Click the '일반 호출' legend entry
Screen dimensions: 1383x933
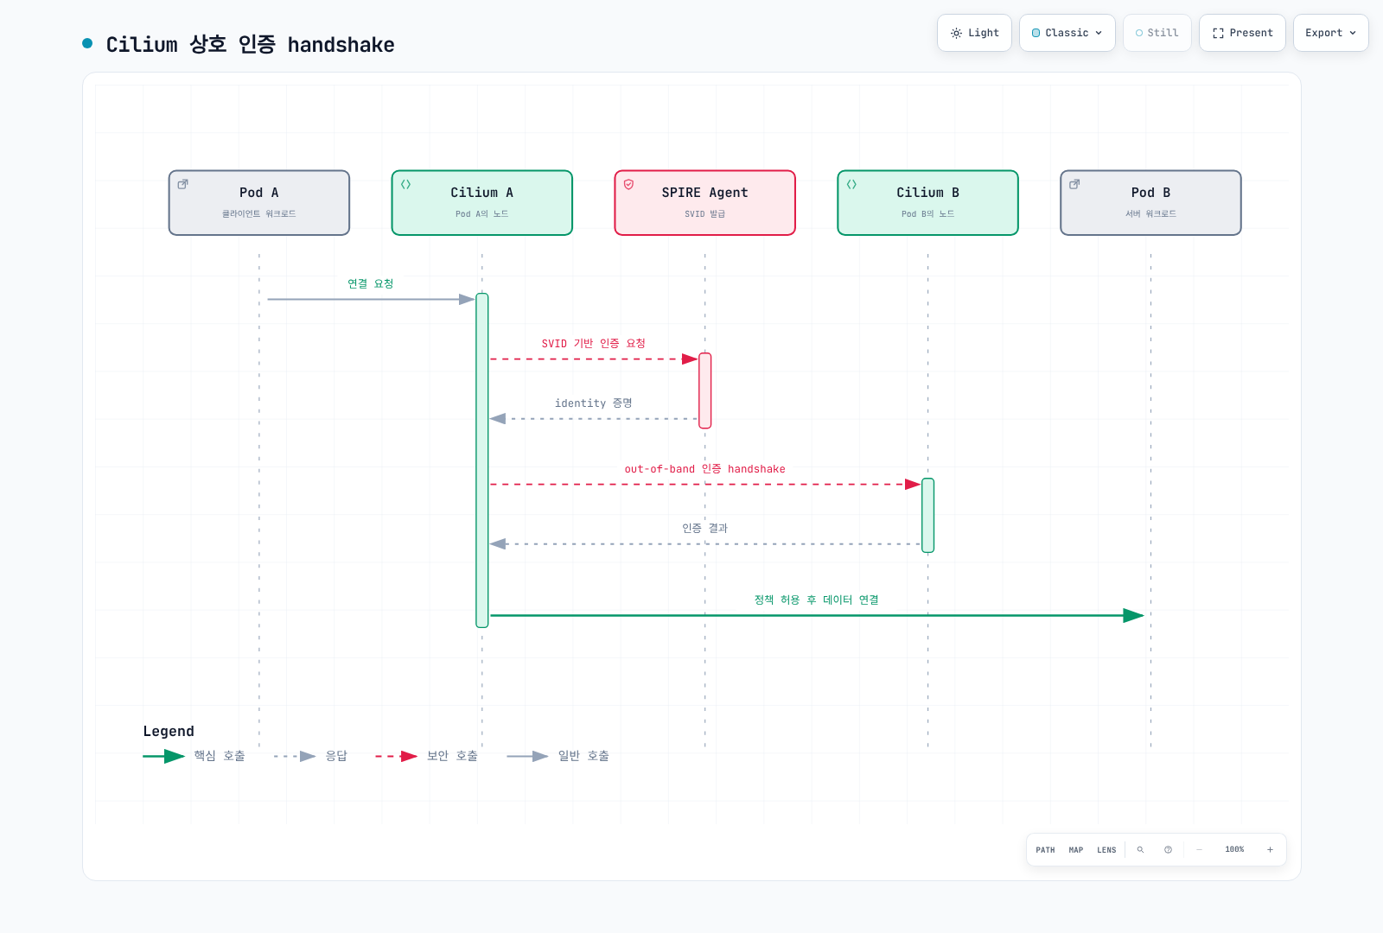(x=558, y=756)
